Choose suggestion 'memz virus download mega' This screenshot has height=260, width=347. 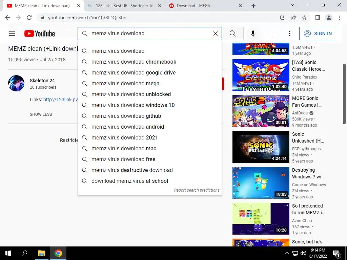click(149, 83)
